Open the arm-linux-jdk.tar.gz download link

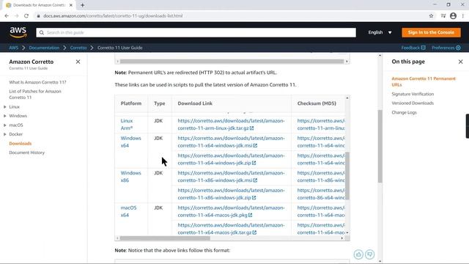231,125
